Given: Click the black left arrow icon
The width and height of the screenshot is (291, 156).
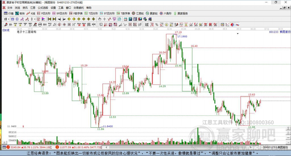Looking at the screenshot, I should pyautogui.click(x=59, y=19).
